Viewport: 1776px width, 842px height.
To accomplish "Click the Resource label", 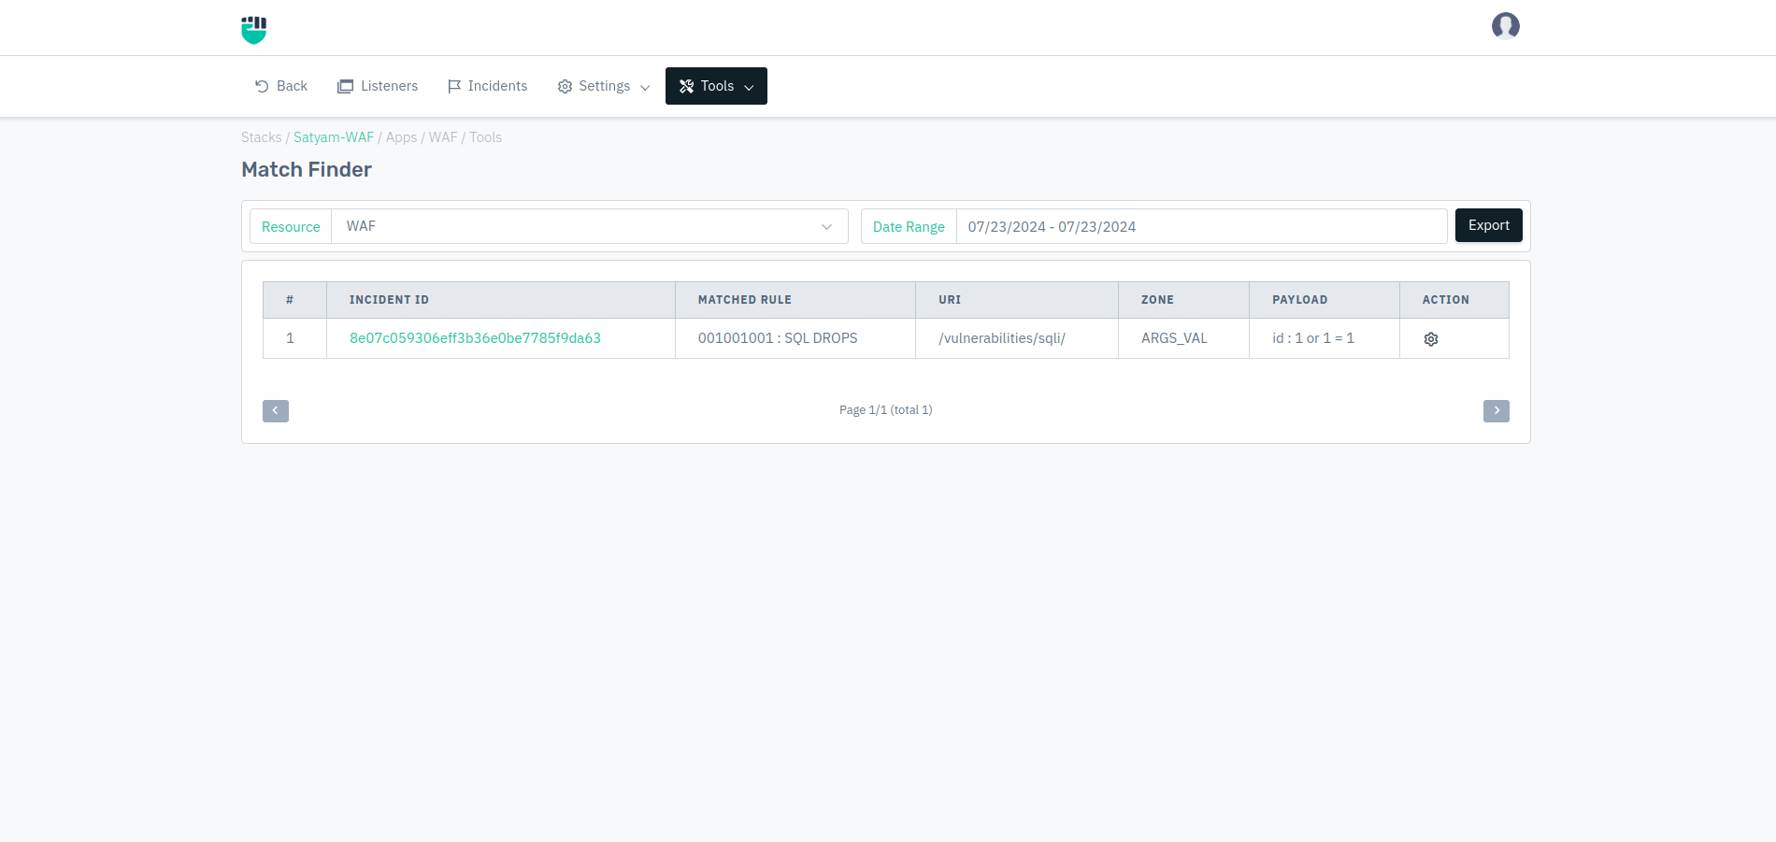I will click(291, 226).
